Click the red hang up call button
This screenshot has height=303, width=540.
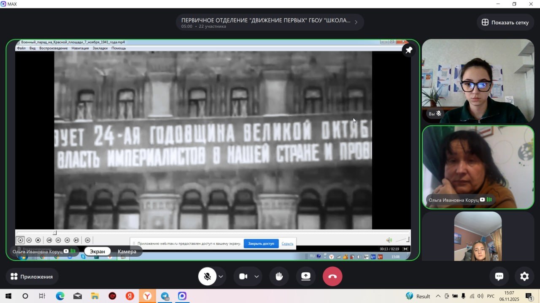click(x=332, y=276)
